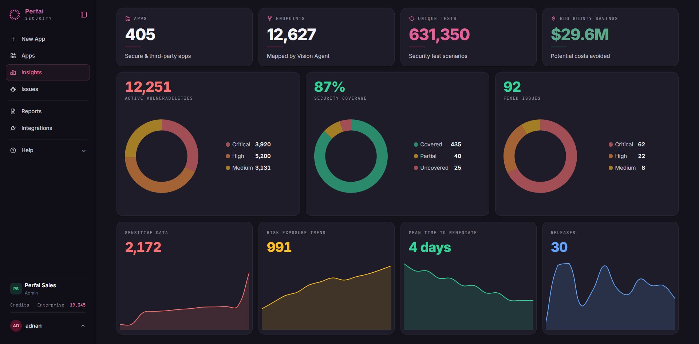Screen dimensions: 699x344
Task: Collapse the sidebar with the panel icon
Action: coord(84,15)
